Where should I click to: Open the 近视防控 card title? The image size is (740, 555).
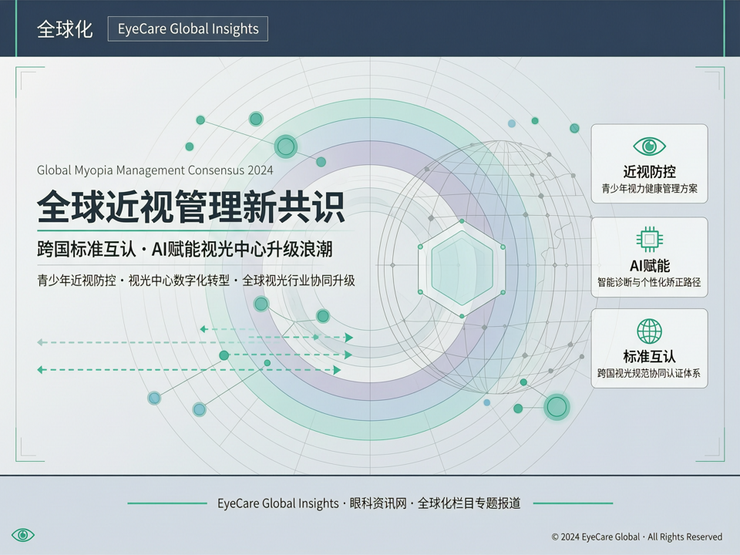point(649,171)
